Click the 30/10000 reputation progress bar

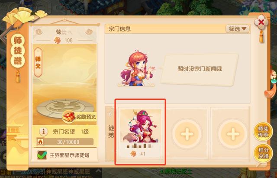pyautogui.click(x=68, y=142)
